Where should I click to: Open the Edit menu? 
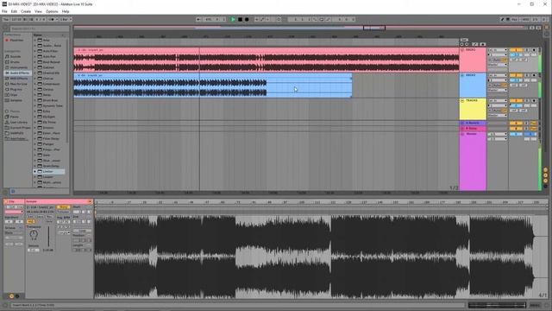[x=14, y=11]
